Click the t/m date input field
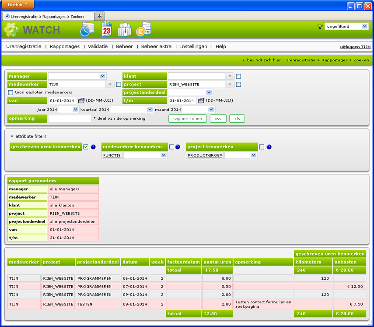This screenshot has width=374, height=327. (182, 100)
